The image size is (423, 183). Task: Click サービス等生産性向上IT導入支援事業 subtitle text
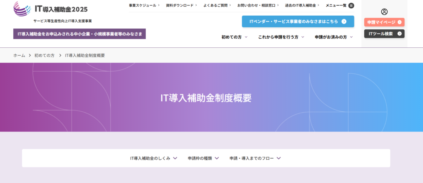pyautogui.click(x=63, y=21)
